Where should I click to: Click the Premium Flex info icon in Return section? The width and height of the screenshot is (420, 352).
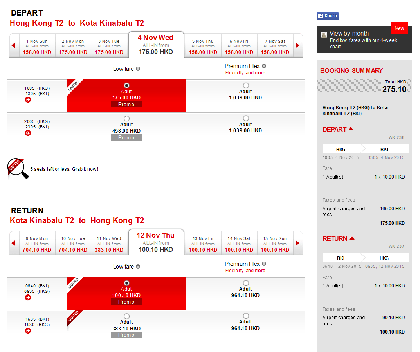[264, 264]
